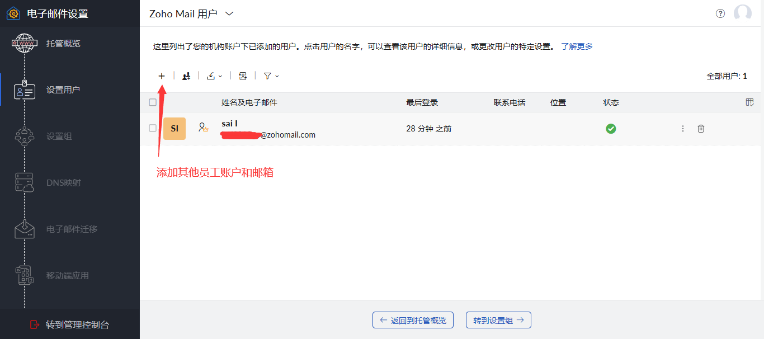Screen dimensions: 764x339
Task: Click the invite users icon in toolbar
Action: 186,76
